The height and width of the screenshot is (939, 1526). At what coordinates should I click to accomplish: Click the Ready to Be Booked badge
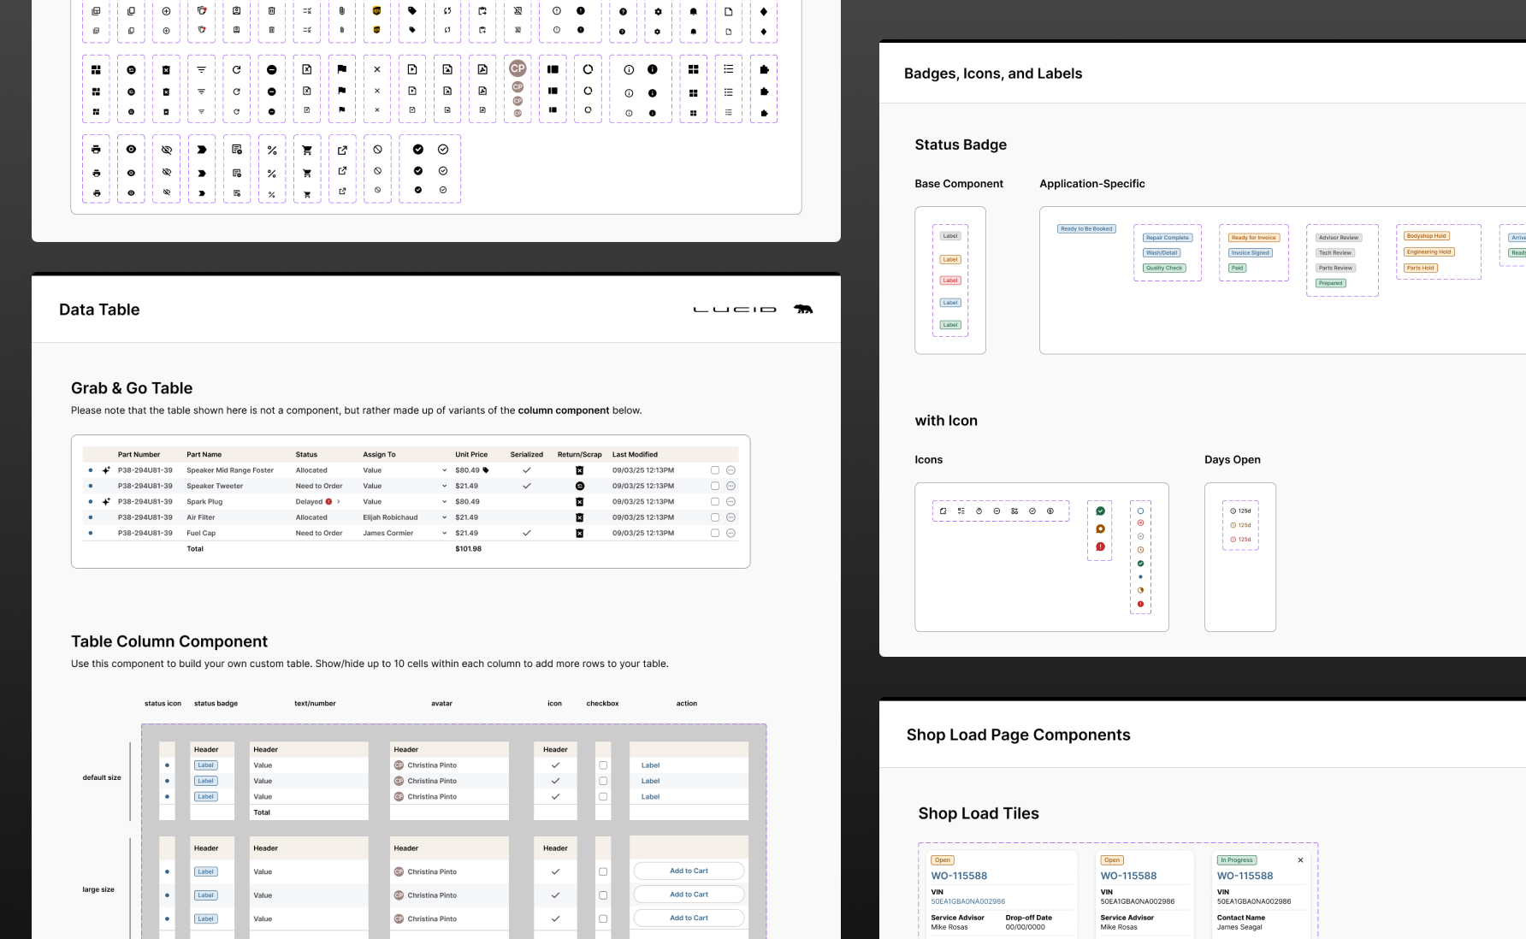(1086, 229)
